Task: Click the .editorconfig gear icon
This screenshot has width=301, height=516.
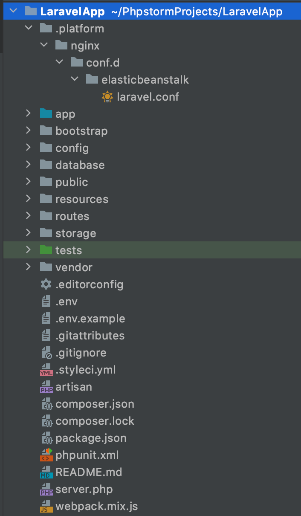Action: click(x=46, y=284)
